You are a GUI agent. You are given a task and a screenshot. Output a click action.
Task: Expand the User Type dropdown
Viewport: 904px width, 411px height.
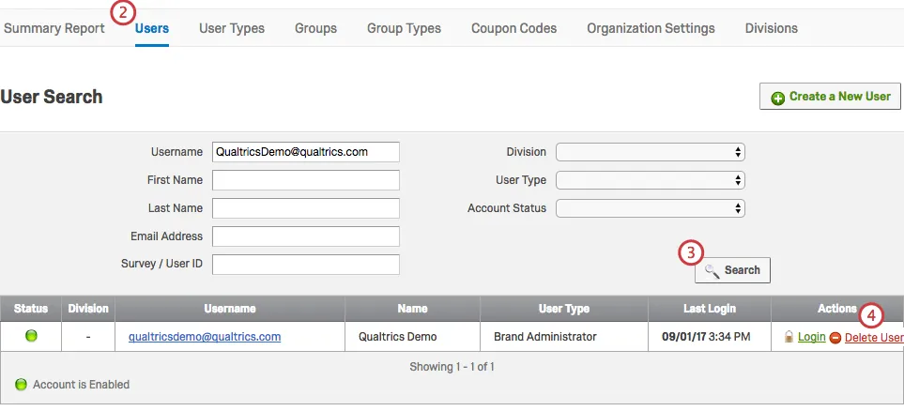650,180
